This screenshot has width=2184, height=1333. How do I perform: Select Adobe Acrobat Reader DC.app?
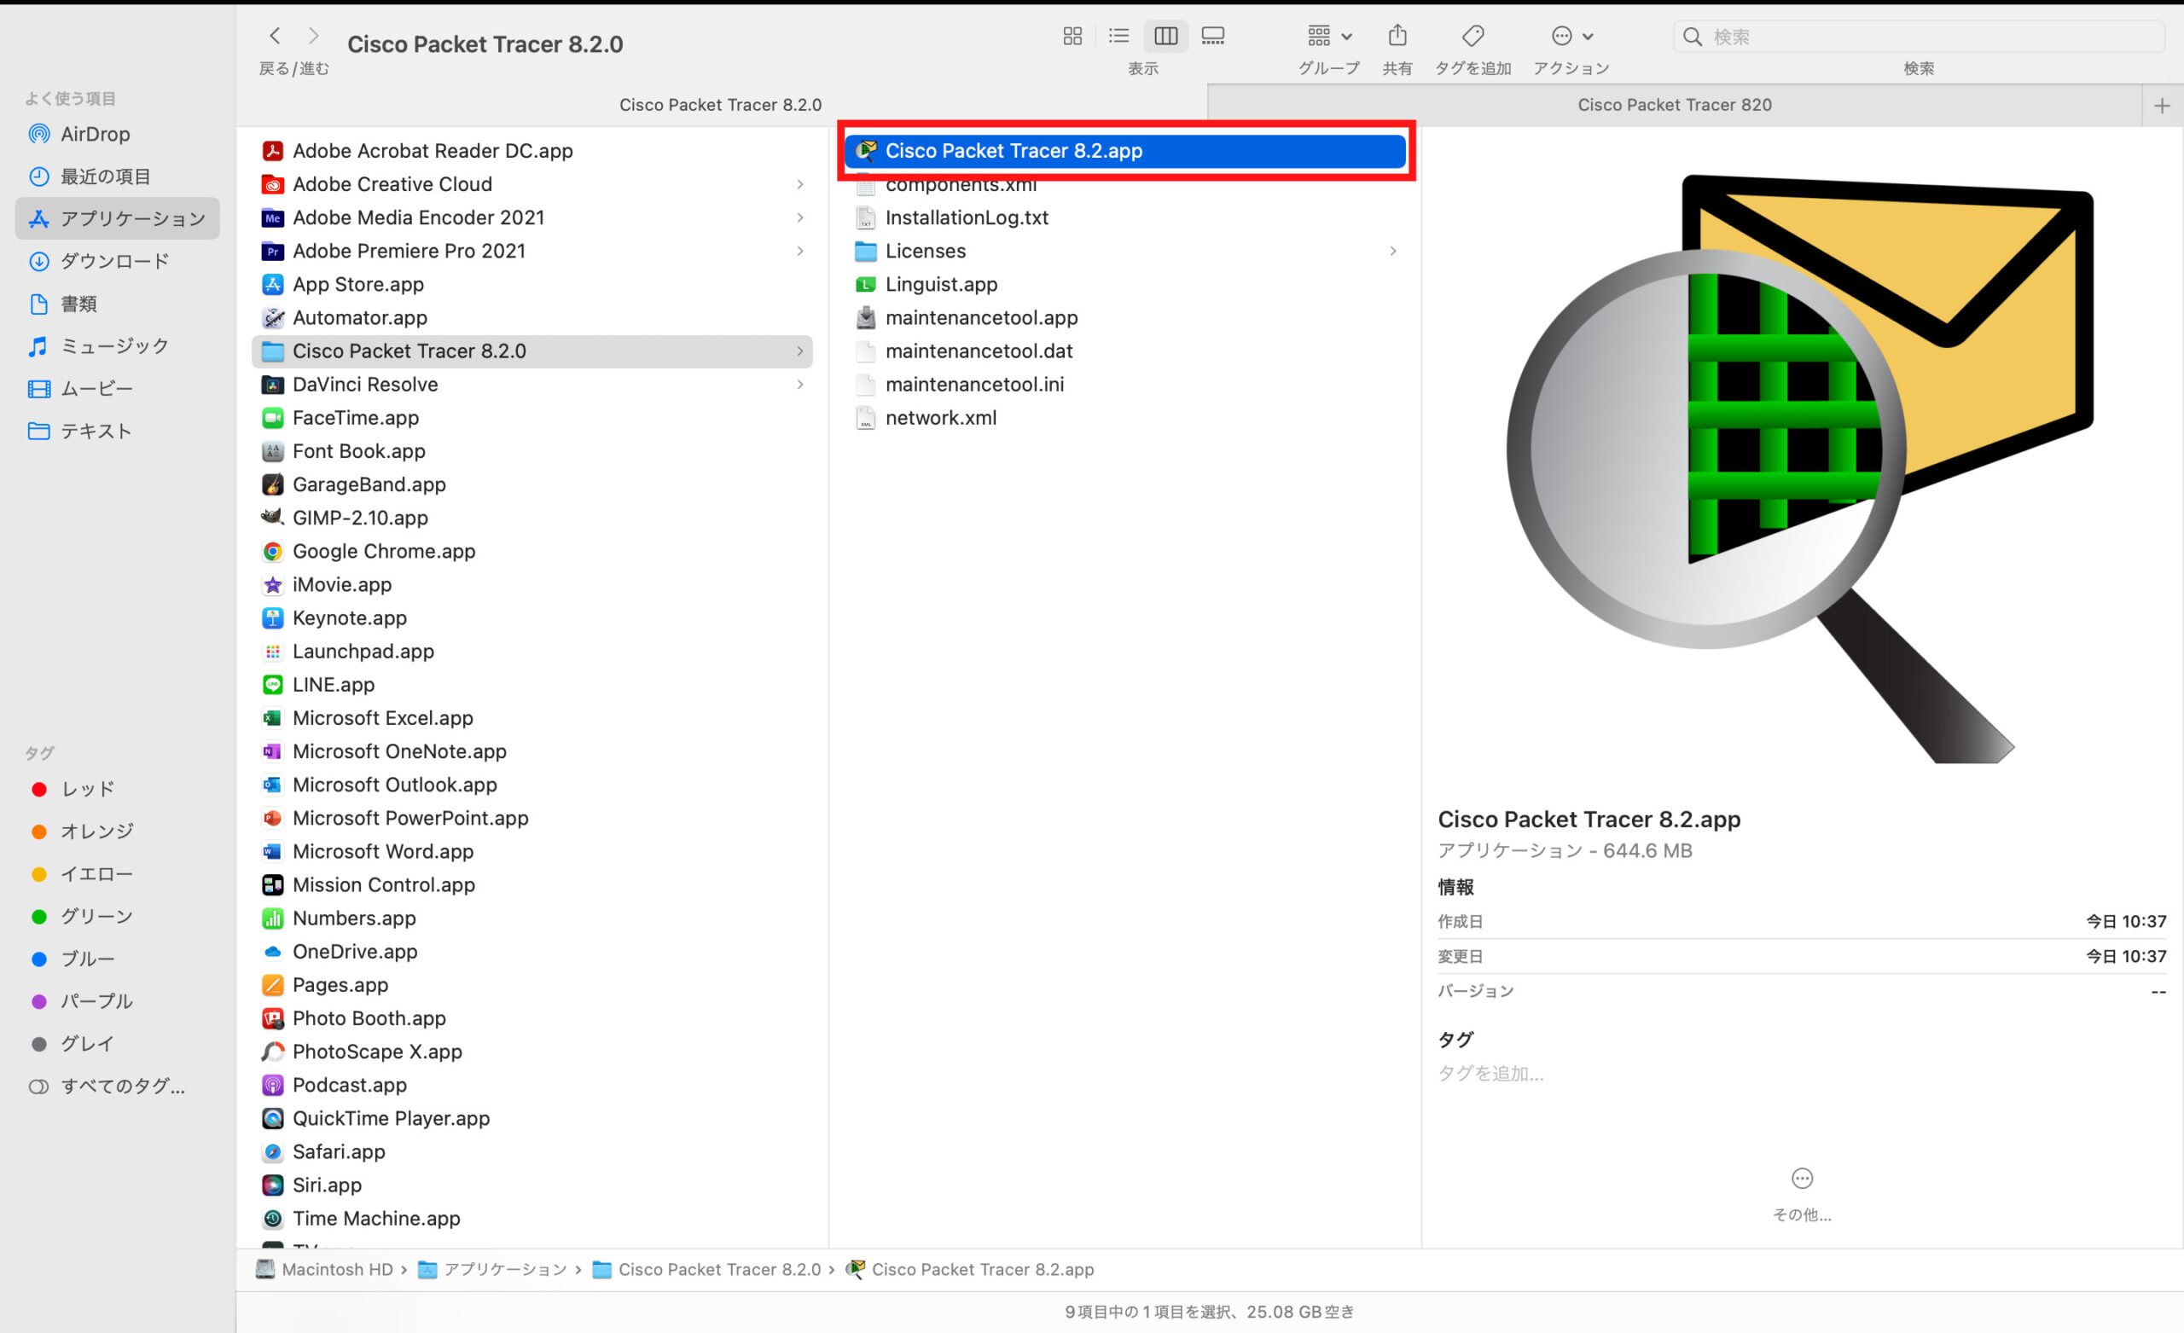coord(531,151)
